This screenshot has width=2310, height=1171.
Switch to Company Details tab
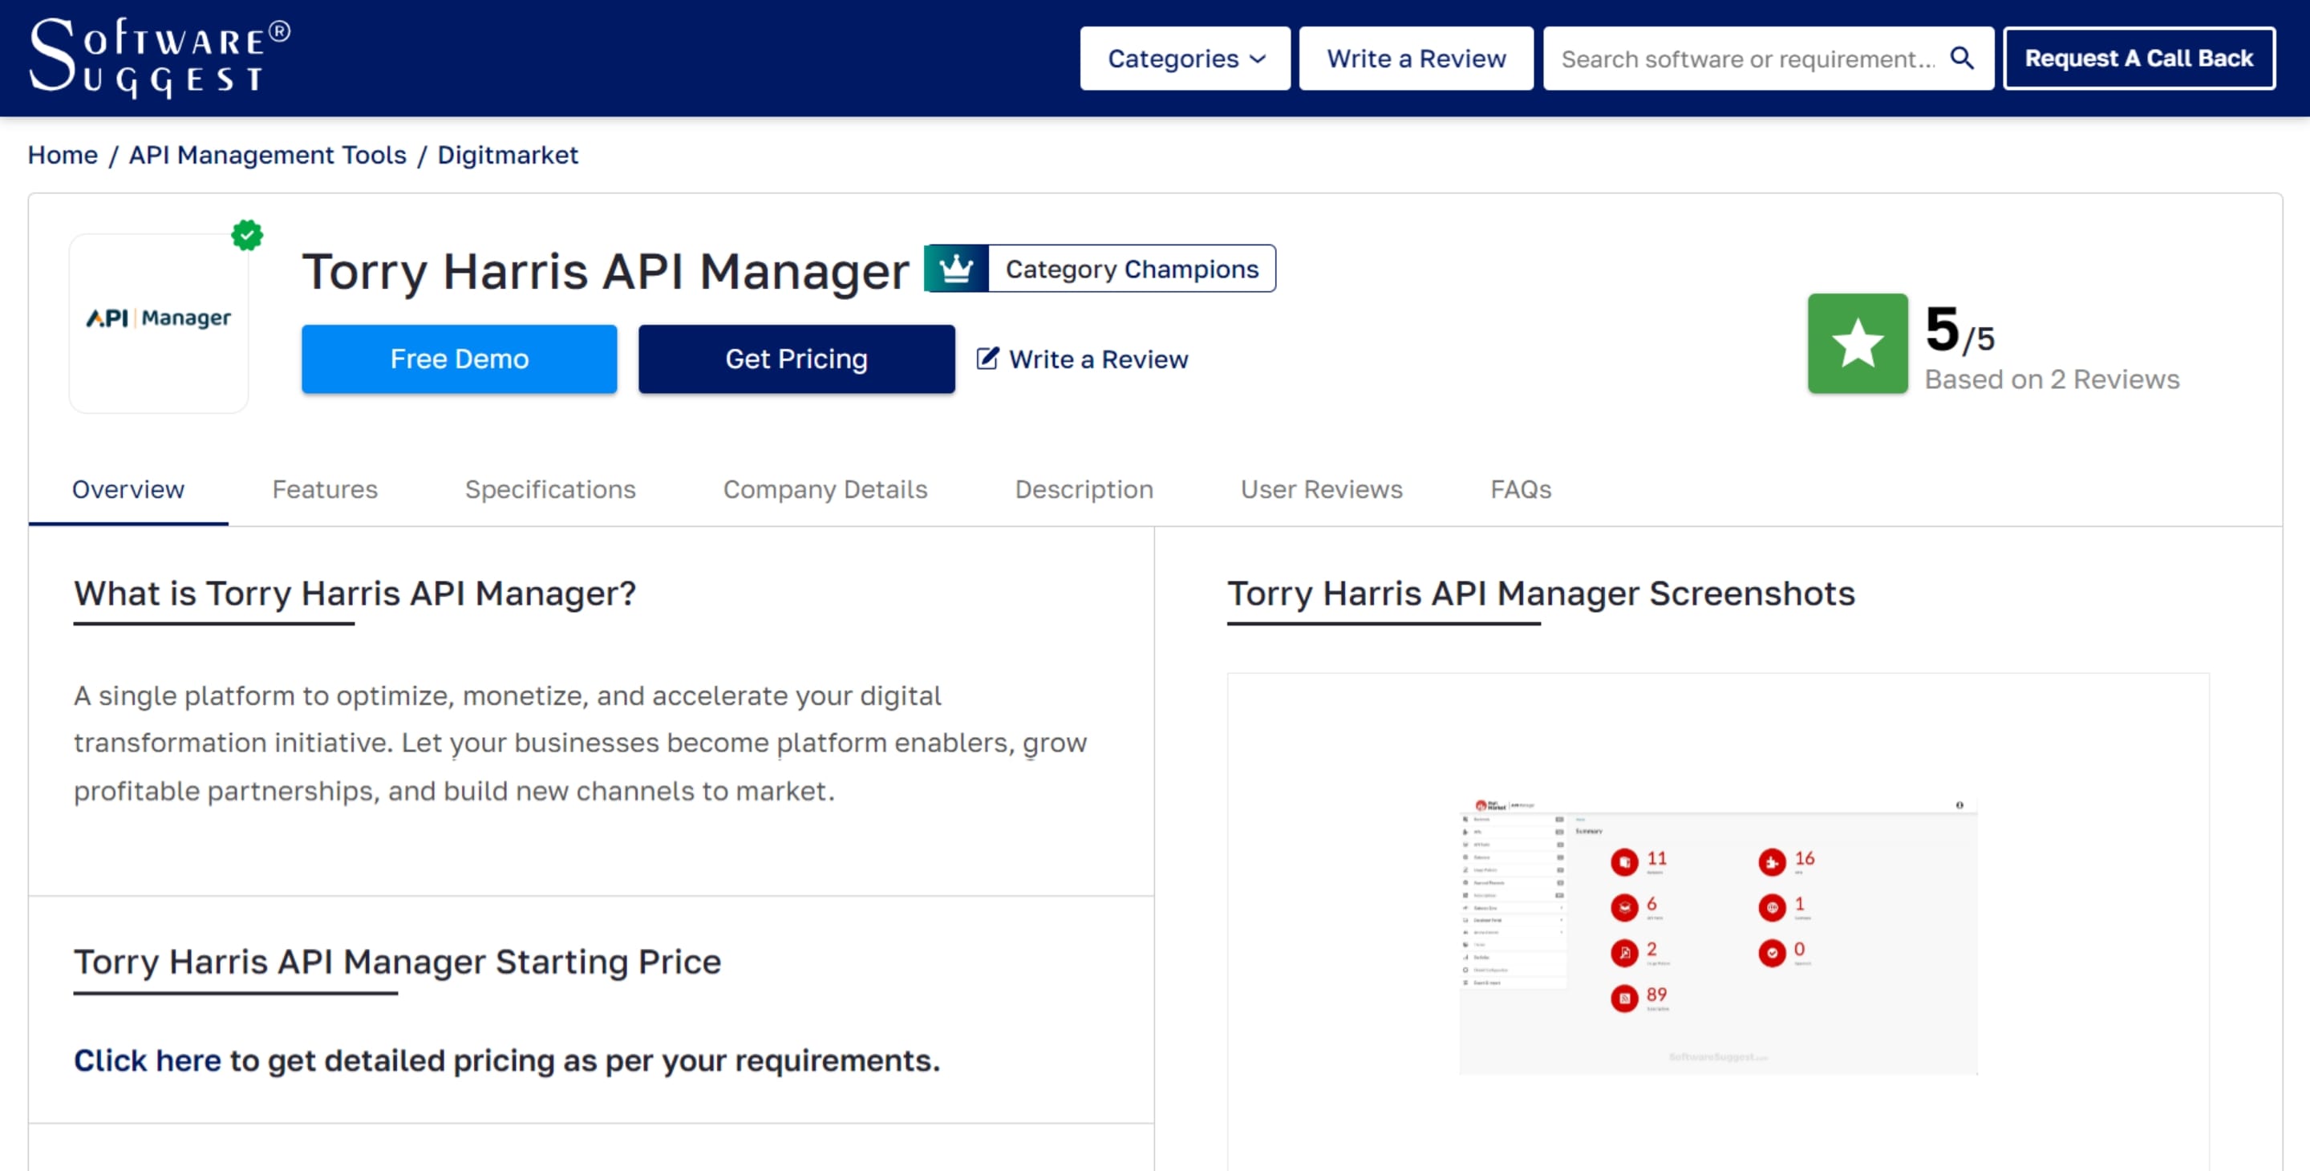pos(825,489)
